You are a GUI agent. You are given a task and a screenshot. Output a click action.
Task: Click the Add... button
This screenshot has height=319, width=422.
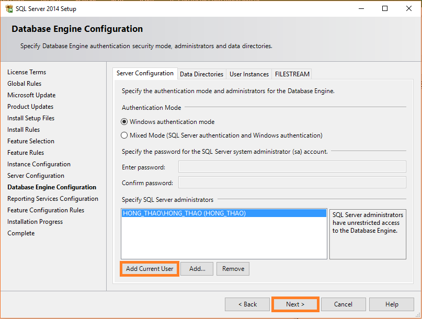tap(197, 269)
